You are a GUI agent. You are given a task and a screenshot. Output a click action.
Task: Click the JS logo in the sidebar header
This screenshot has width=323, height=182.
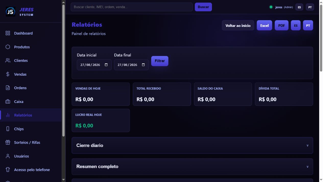(x=10, y=12)
